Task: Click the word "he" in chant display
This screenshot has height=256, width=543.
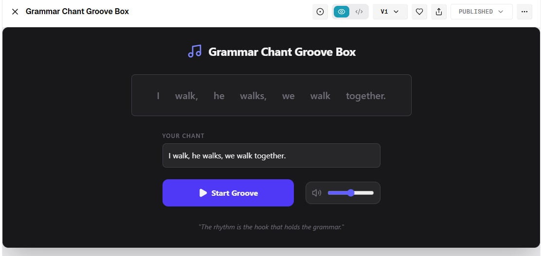Action: 219,96
